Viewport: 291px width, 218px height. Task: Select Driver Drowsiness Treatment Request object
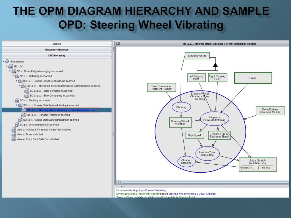(x=161, y=87)
